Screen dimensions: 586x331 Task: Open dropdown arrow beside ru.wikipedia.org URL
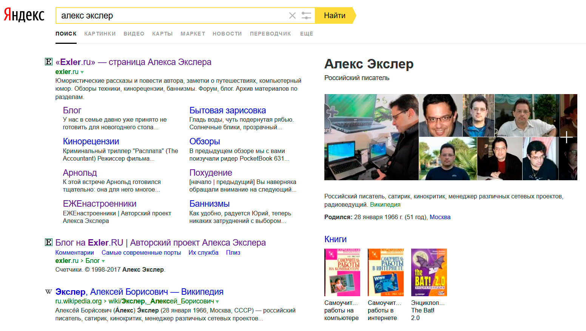pyautogui.click(x=217, y=302)
